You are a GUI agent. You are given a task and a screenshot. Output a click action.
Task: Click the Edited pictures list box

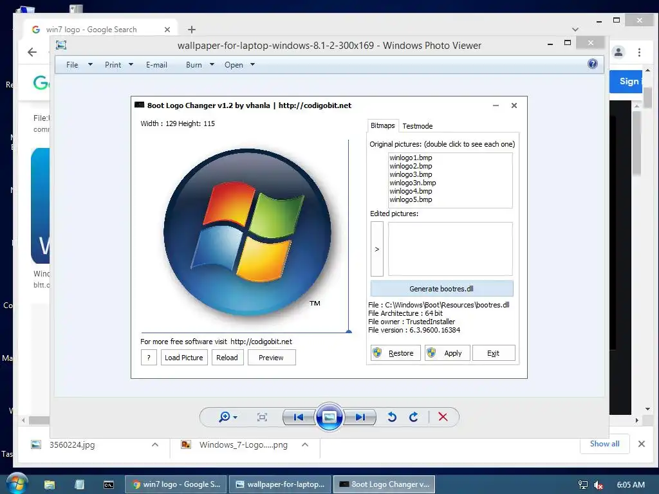(x=450, y=249)
